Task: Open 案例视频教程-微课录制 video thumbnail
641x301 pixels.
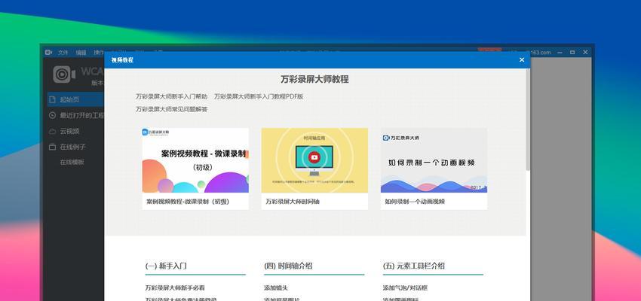Action: [x=195, y=160]
